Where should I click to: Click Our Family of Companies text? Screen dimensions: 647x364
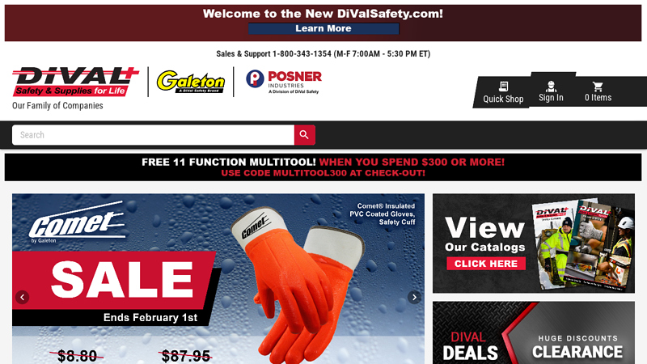pyautogui.click(x=57, y=106)
